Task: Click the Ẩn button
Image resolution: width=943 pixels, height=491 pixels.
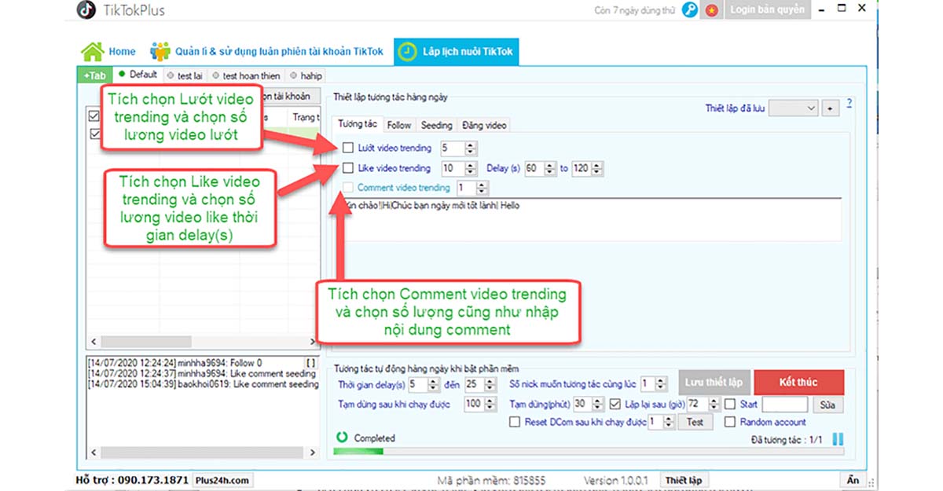Action: pos(853,480)
